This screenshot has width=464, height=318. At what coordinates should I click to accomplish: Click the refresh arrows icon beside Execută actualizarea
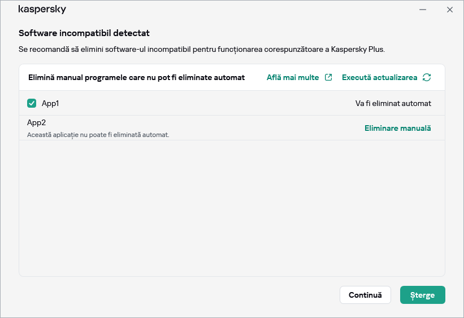(x=427, y=77)
